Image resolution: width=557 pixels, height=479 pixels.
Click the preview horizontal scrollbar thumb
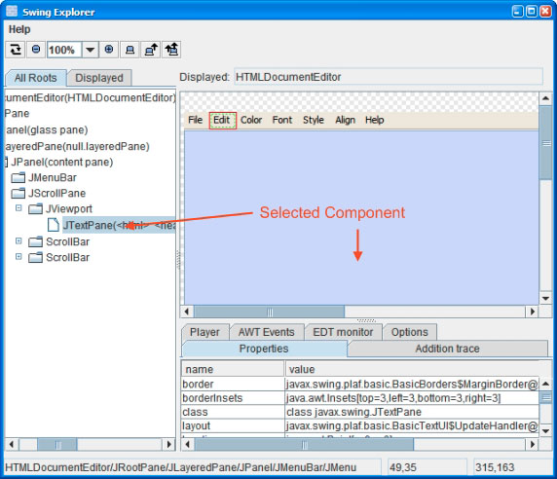269,312
